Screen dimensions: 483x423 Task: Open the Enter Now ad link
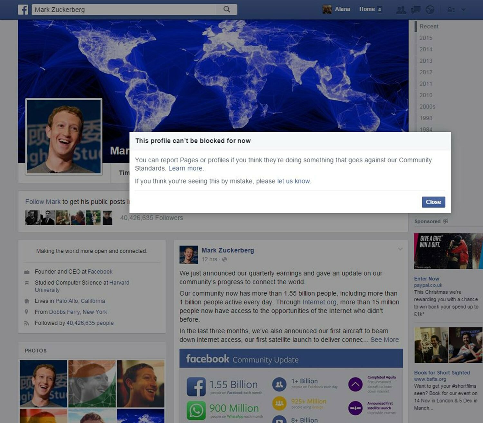coord(426,279)
